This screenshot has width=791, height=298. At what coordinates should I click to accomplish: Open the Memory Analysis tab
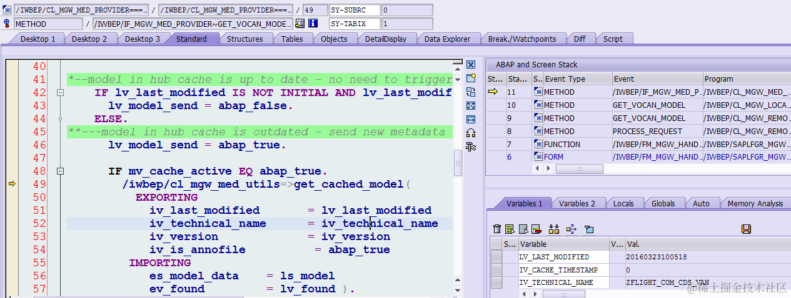coord(755,203)
